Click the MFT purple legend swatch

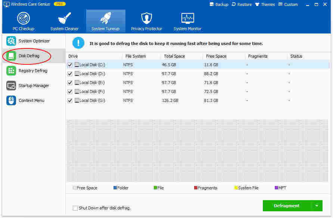(276, 188)
